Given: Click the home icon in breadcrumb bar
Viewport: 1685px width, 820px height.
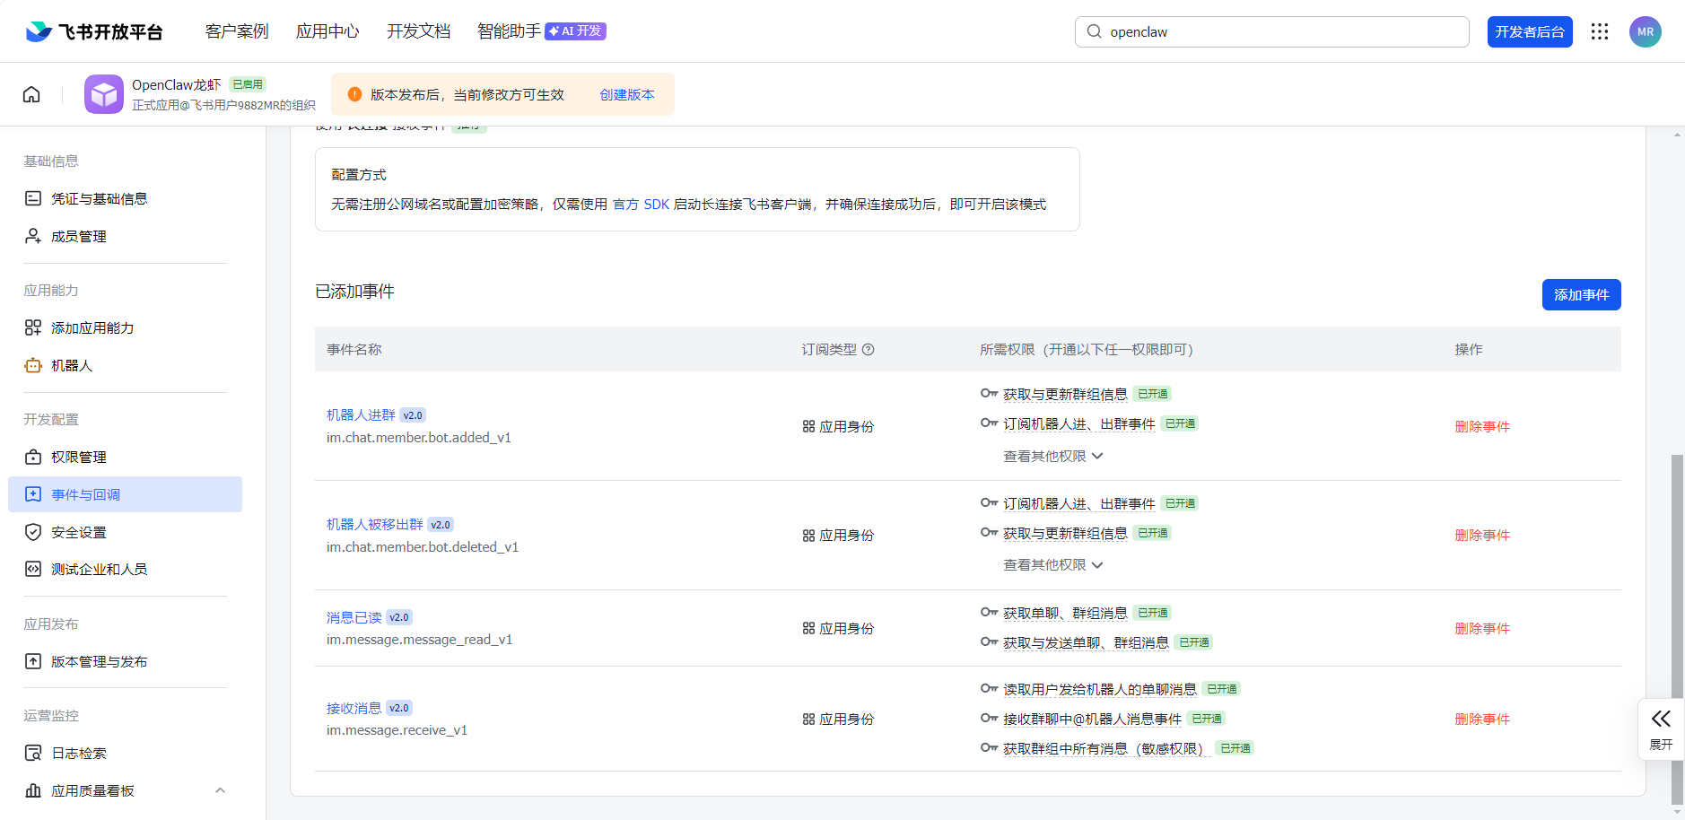Looking at the screenshot, I should click(31, 94).
